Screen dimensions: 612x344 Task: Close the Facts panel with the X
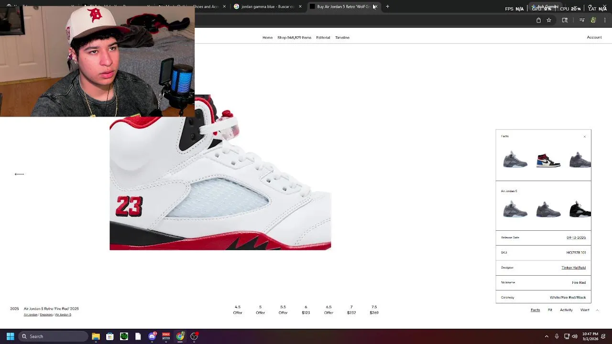584,137
